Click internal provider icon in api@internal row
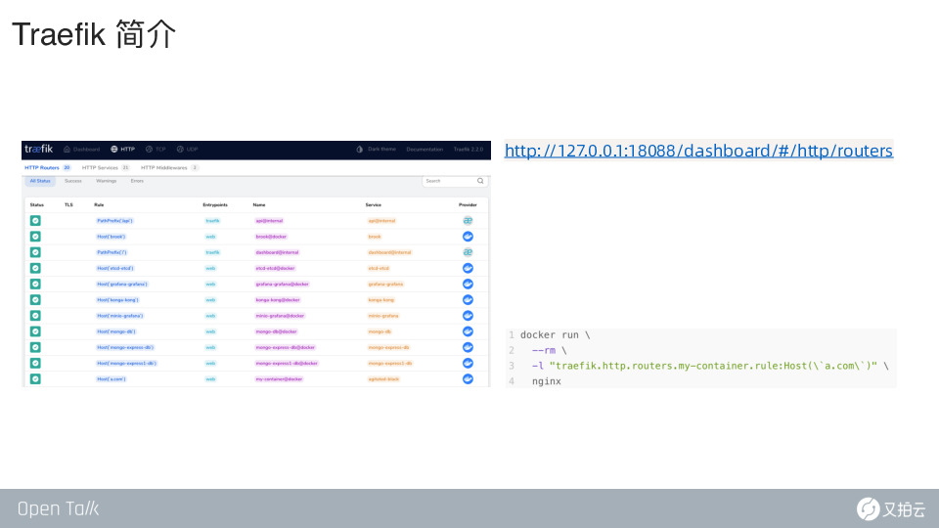The width and height of the screenshot is (939, 528). [x=468, y=221]
